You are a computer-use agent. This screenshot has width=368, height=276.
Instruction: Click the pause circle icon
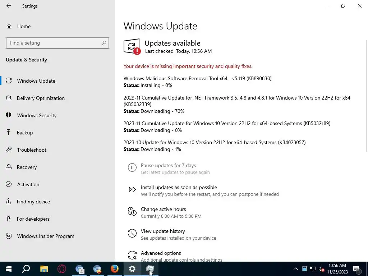pos(132,167)
